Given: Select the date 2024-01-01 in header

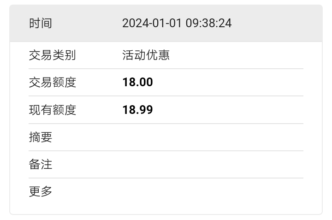Looking at the screenshot, I should pyautogui.click(x=152, y=23).
